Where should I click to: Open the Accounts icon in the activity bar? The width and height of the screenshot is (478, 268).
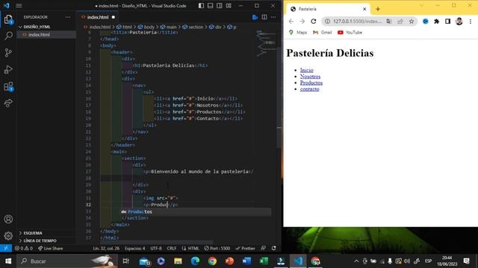8,219
